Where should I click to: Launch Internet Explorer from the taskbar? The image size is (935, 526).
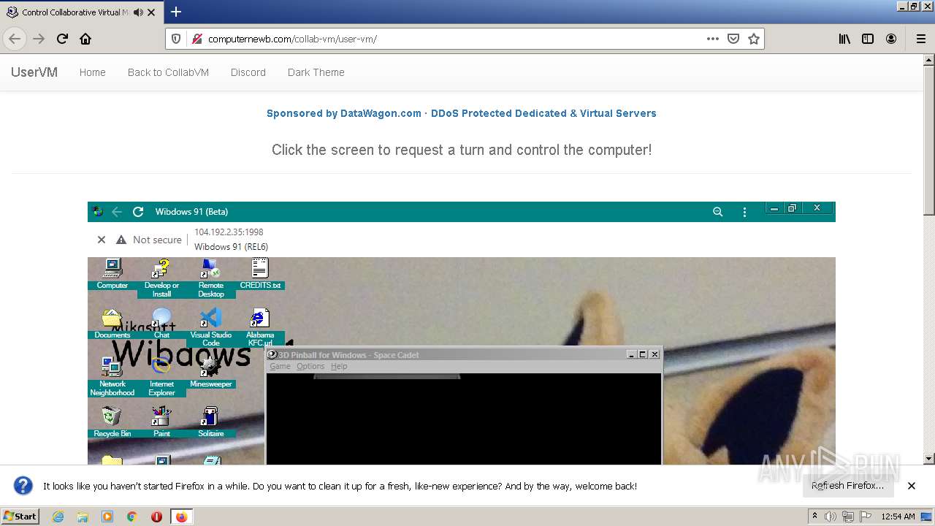[58, 517]
